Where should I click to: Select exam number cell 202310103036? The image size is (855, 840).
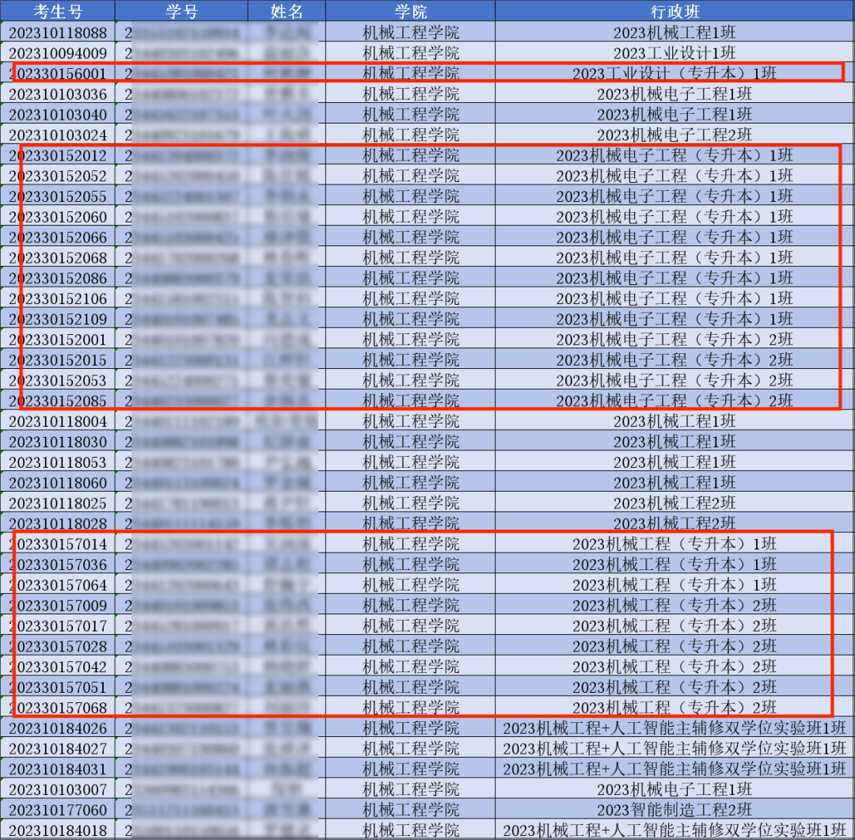[x=58, y=94]
